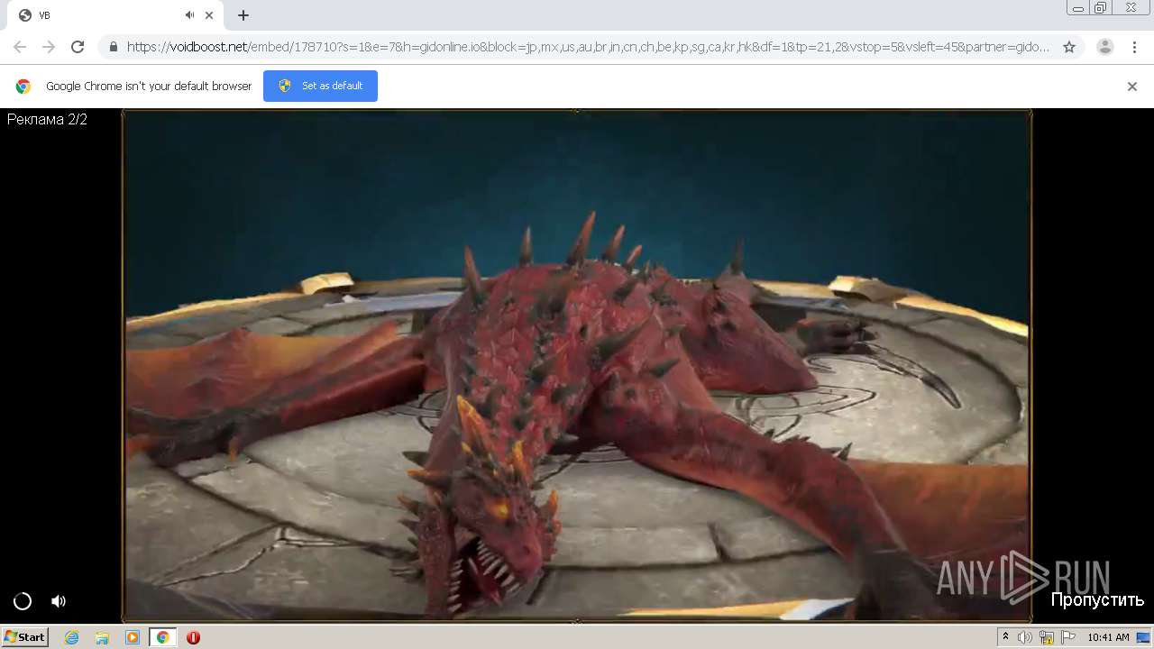1154x649 pixels.
Task: Select the voidboost.net address bar
Action: 588,47
